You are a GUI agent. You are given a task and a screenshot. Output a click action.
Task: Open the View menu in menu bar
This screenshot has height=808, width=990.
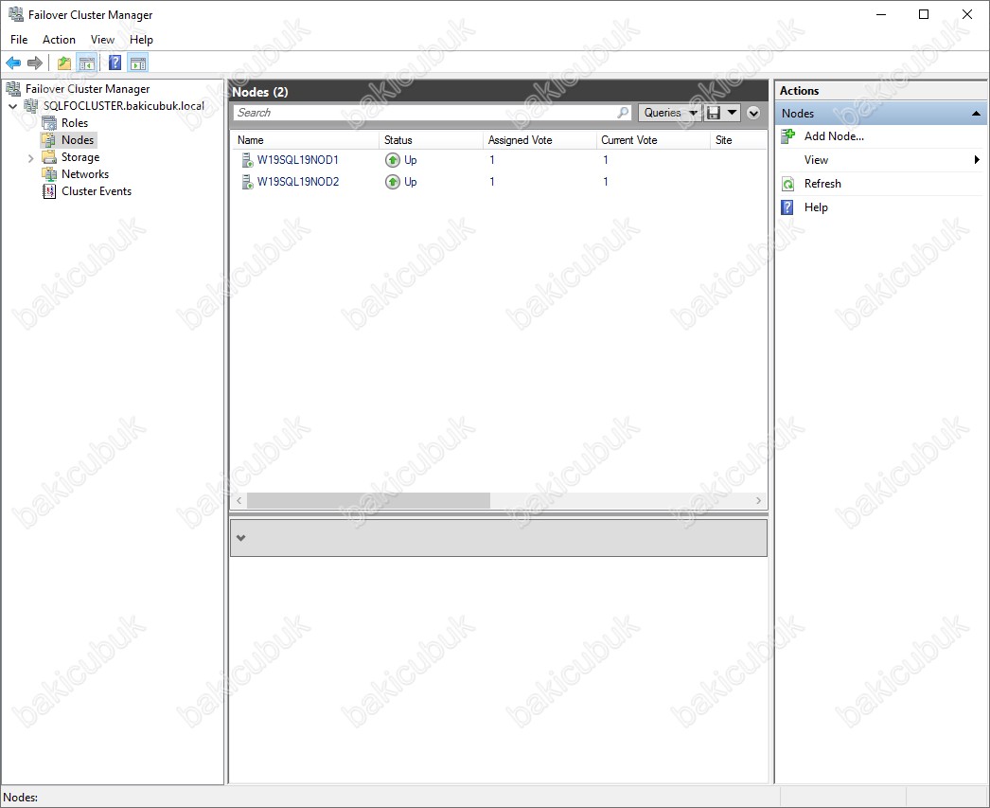click(102, 39)
